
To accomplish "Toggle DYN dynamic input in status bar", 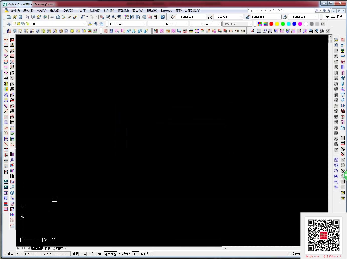I will point(143,254).
